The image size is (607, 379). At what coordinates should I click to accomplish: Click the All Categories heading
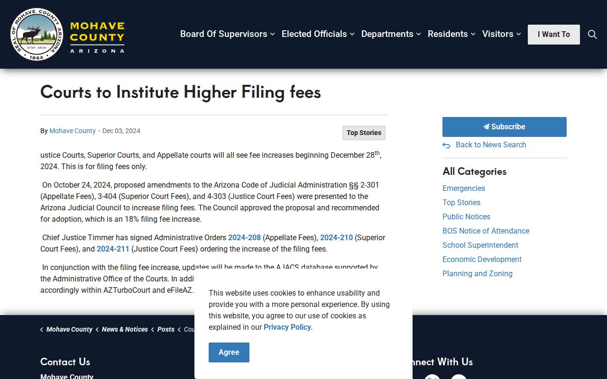474,171
